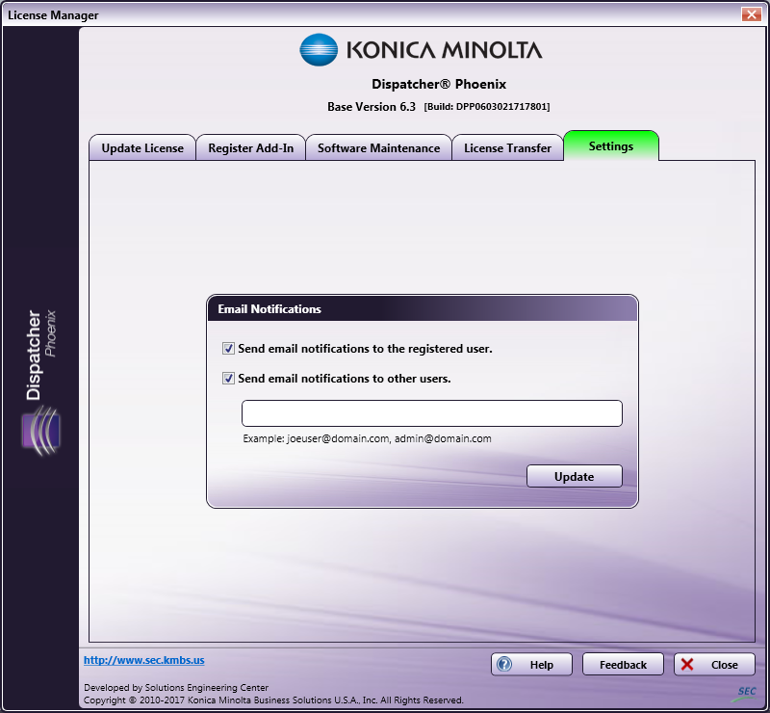Screen dimensions: 770x713
Task: Open the Register Add-In tab
Action: pyautogui.click(x=250, y=148)
